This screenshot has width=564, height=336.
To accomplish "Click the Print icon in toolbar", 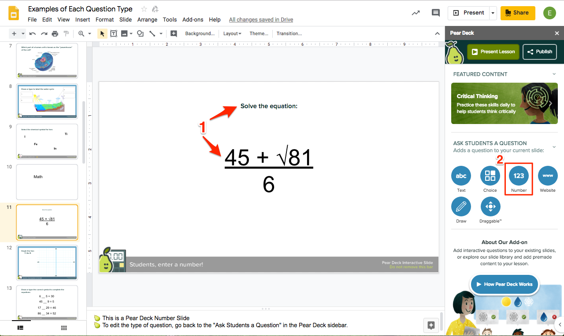I will [55, 33].
